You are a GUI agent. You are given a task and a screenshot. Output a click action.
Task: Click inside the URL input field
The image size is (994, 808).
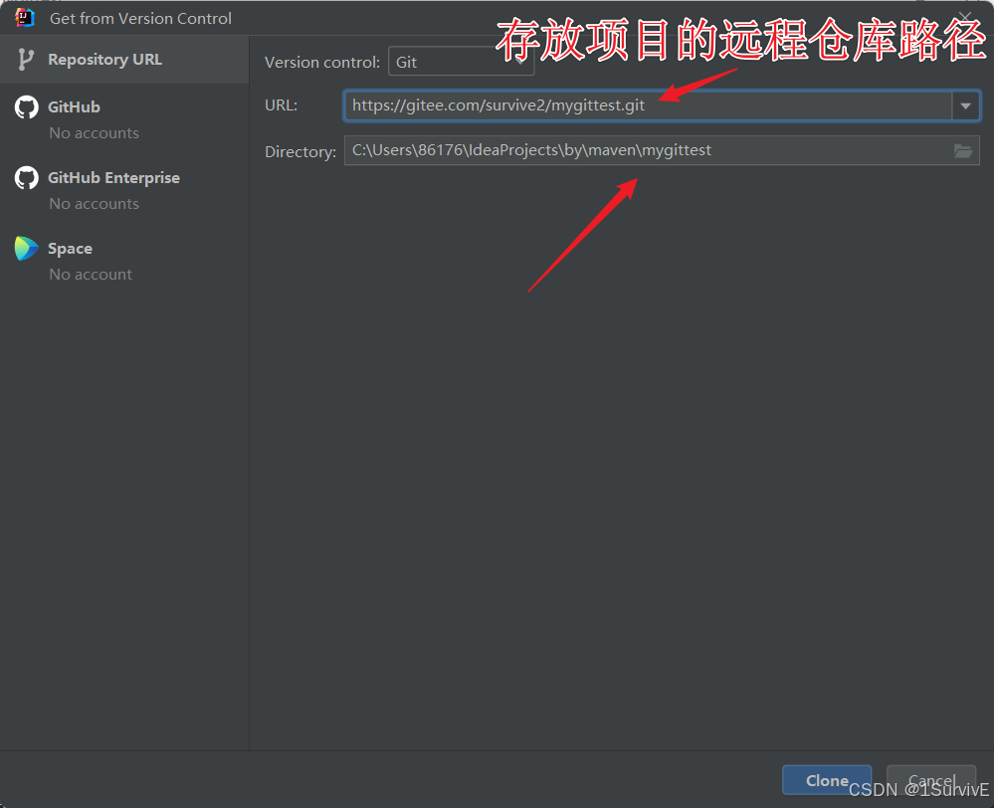[647, 105]
